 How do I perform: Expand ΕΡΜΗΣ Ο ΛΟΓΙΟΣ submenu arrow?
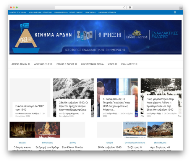76,64
